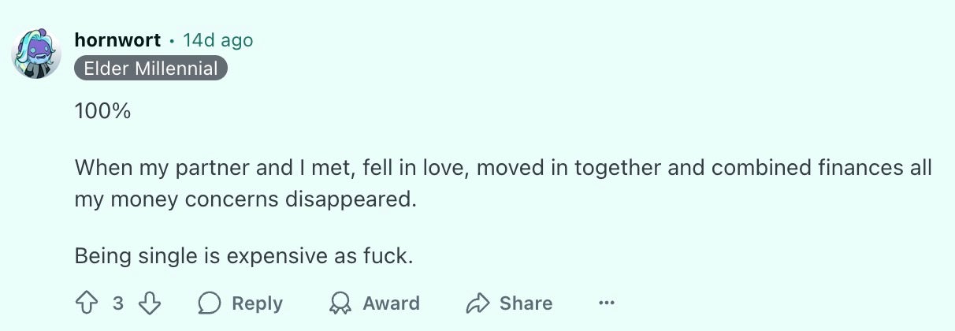This screenshot has height=331, width=955.
Task: Click the vote count number 3
Action: (x=117, y=303)
